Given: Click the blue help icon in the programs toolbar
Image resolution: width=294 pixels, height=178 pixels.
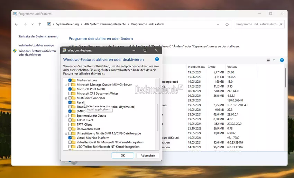Looking at the screenshot, I should (282, 60).
